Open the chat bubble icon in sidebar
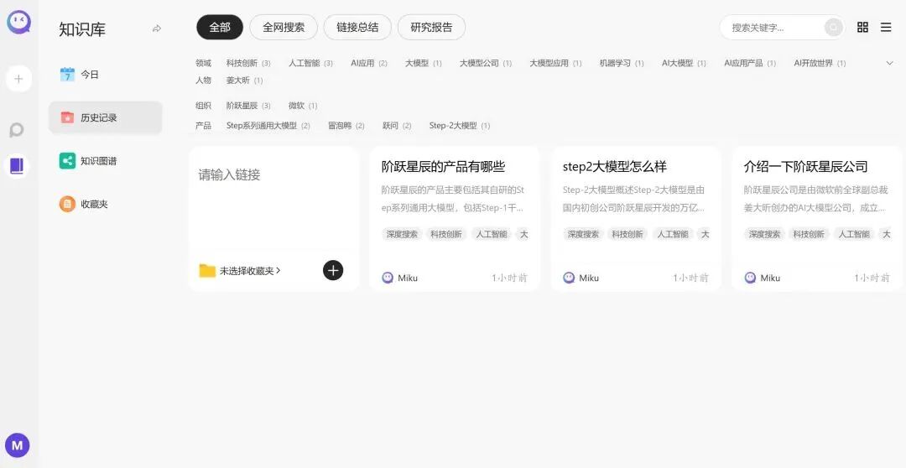Viewport: 906px width, 468px height. [17, 130]
